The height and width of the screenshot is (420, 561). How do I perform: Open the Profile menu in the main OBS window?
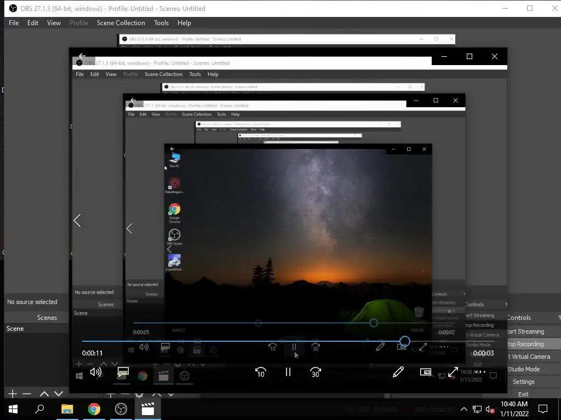pos(79,23)
